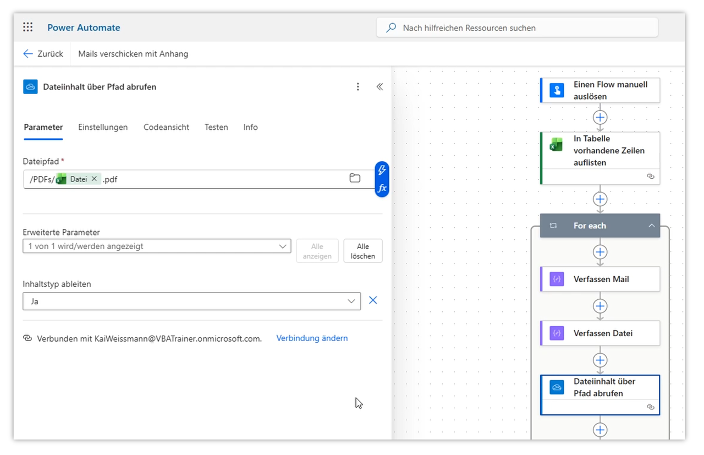This screenshot has height=455, width=704.
Task: Collapse the action panel with double chevron
Action: pyautogui.click(x=380, y=87)
